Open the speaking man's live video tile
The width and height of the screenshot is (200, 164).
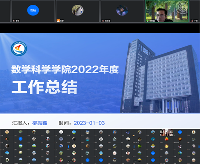[167, 11]
